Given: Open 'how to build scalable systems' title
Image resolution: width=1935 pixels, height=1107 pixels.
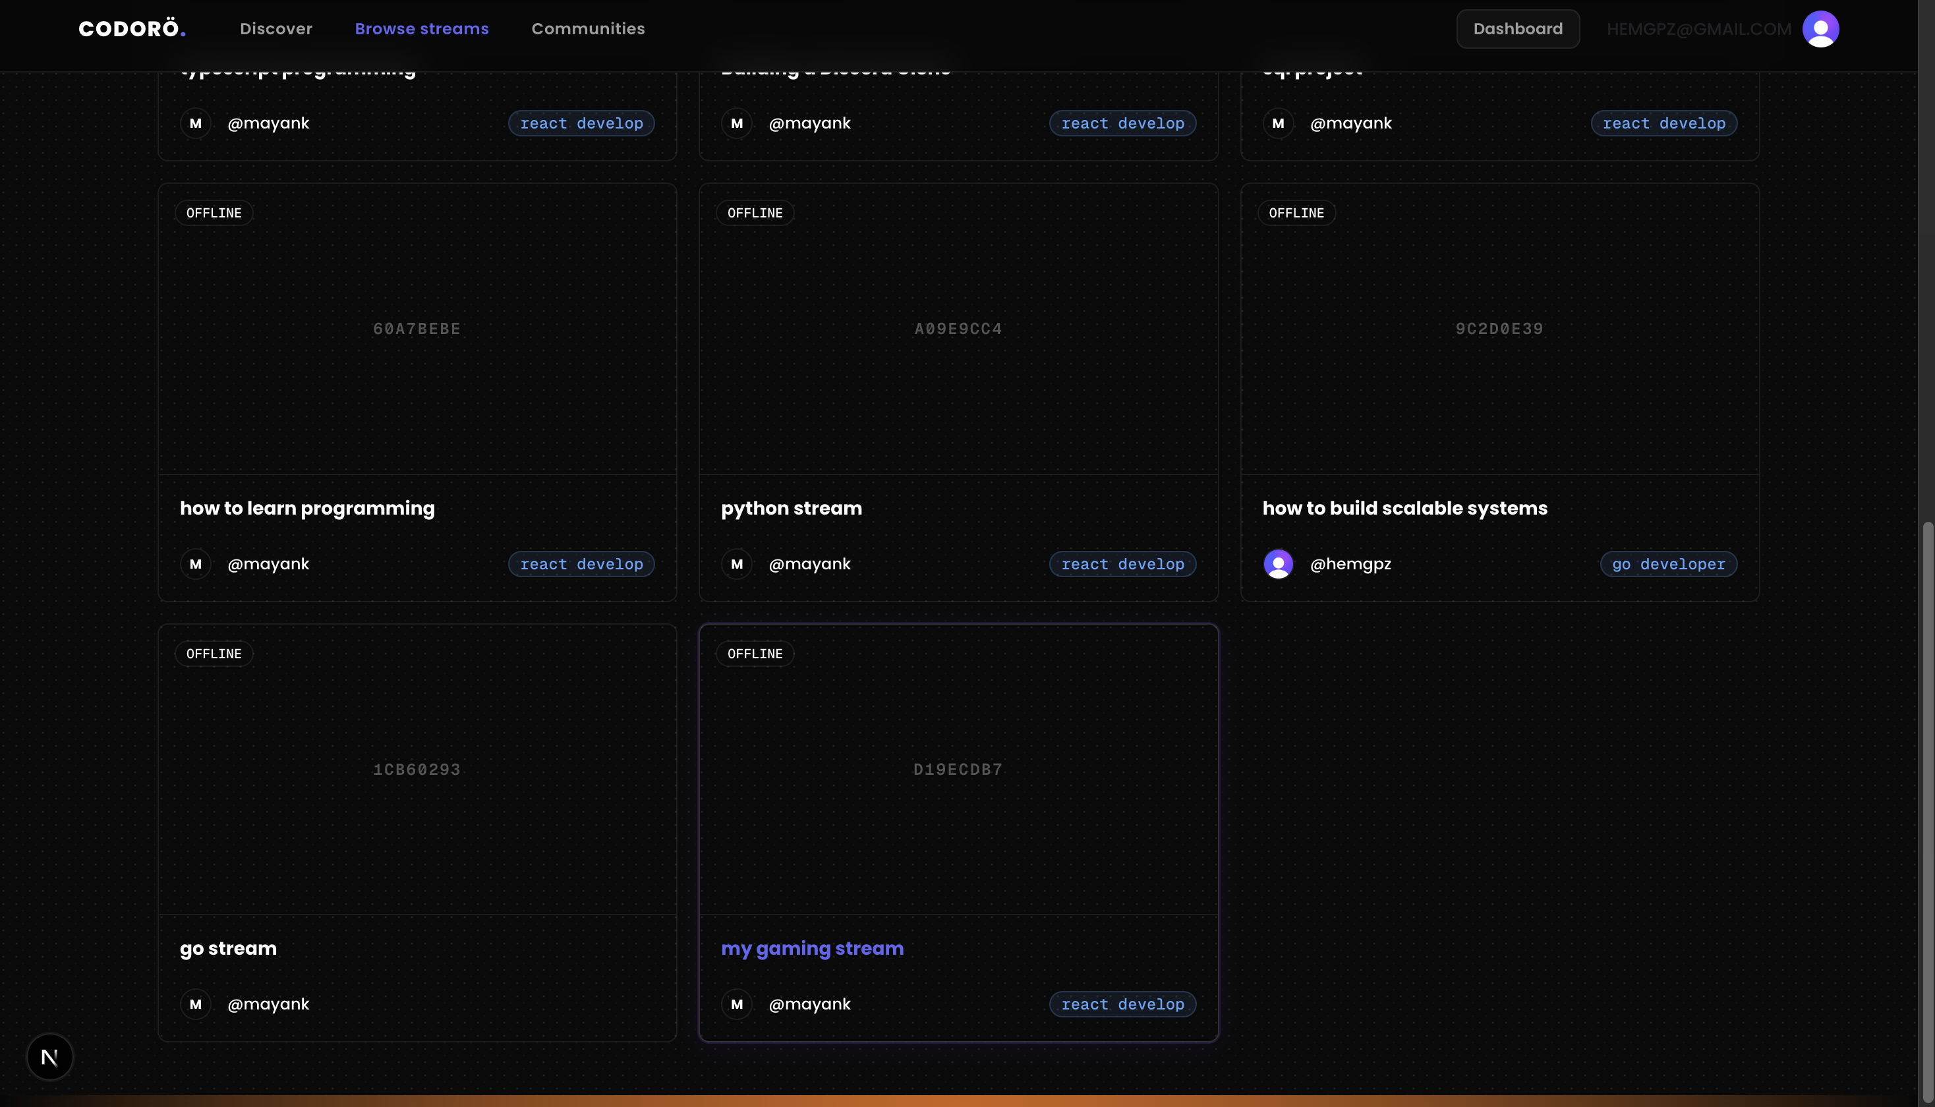Looking at the screenshot, I should (1405, 508).
